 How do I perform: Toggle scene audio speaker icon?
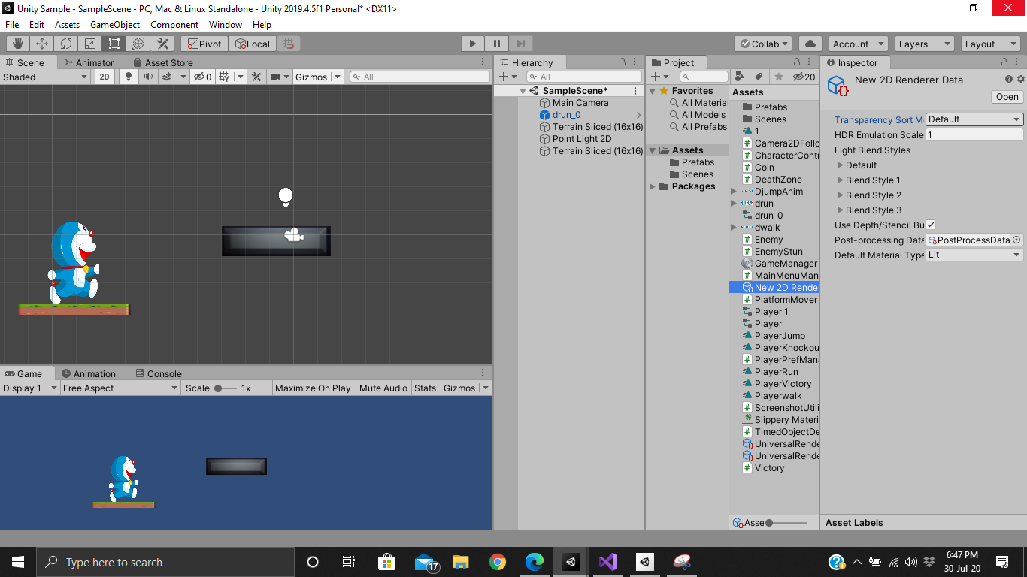coord(148,77)
